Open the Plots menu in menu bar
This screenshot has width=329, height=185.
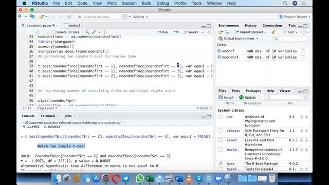(112, 3)
